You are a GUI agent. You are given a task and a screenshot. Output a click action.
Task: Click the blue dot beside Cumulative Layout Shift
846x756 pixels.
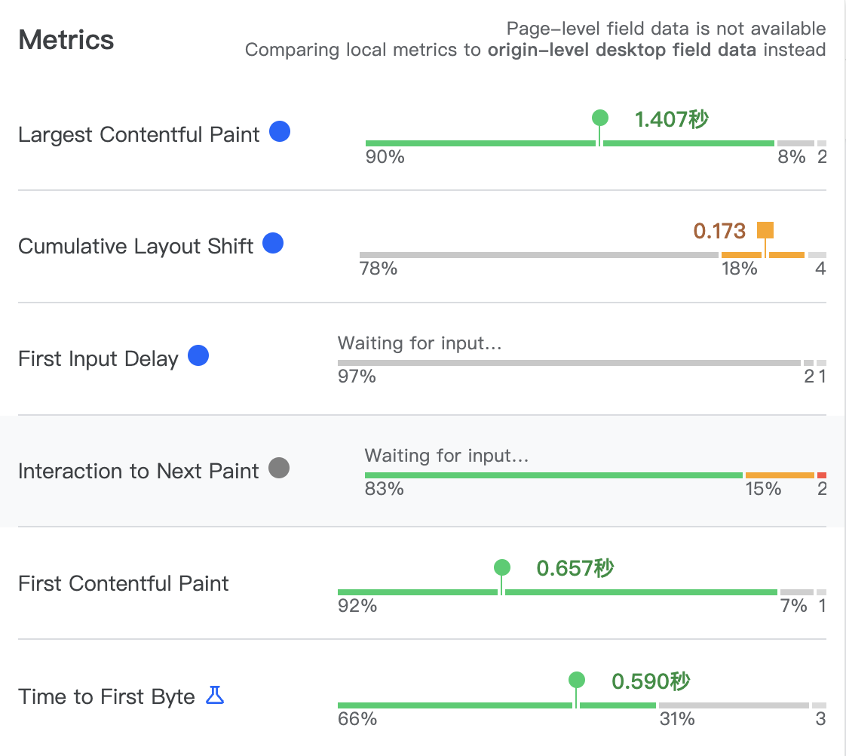click(x=273, y=243)
